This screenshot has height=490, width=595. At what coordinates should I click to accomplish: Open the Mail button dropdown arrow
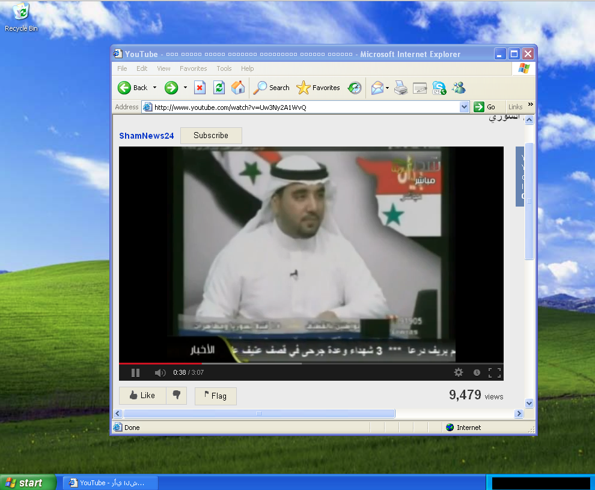point(387,88)
